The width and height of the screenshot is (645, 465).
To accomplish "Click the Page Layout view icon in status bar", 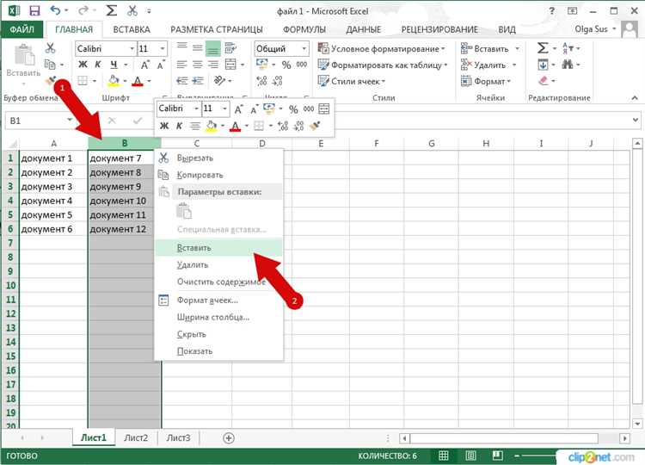I will click(x=470, y=456).
